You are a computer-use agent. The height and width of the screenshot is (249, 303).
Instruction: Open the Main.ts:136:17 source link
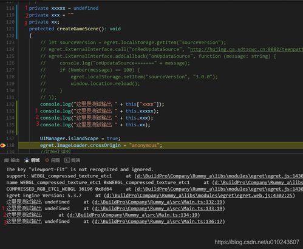(x=158, y=222)
